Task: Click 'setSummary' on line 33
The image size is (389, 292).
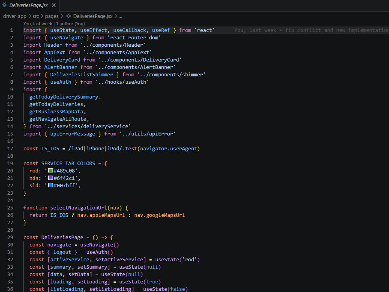Action: (92, 267)
